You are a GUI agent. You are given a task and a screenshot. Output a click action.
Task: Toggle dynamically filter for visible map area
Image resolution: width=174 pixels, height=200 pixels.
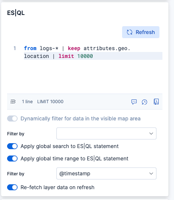pos(12,119)
